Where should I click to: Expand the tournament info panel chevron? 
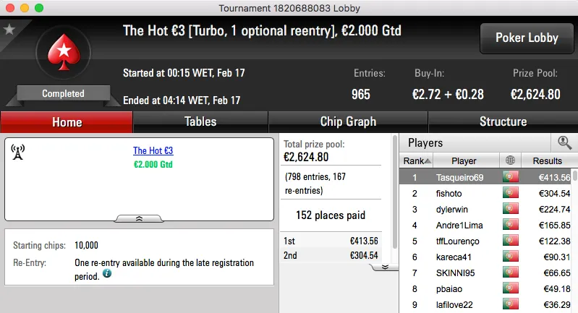139,218
